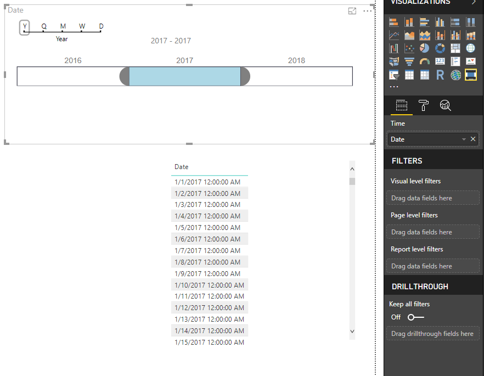
Task: Click the Focus mode icon on timeline visual
Action: (x=352, y=11)
